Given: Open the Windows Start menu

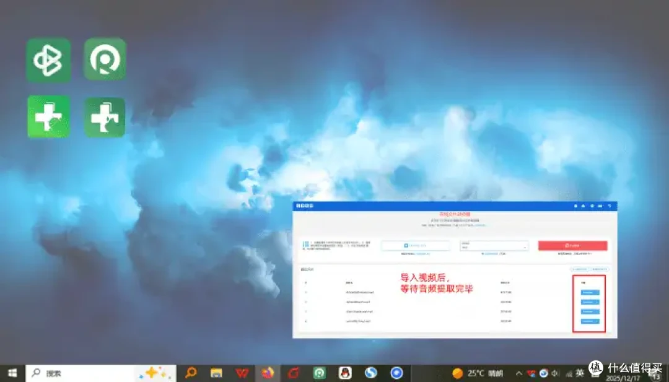Looking at the screenshot, I should (x=12, y=373).
